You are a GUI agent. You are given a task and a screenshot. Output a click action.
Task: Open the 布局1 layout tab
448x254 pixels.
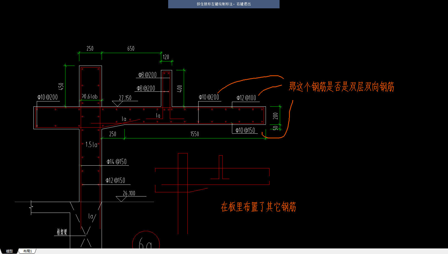pyautogui.click(x=28, y=251)
